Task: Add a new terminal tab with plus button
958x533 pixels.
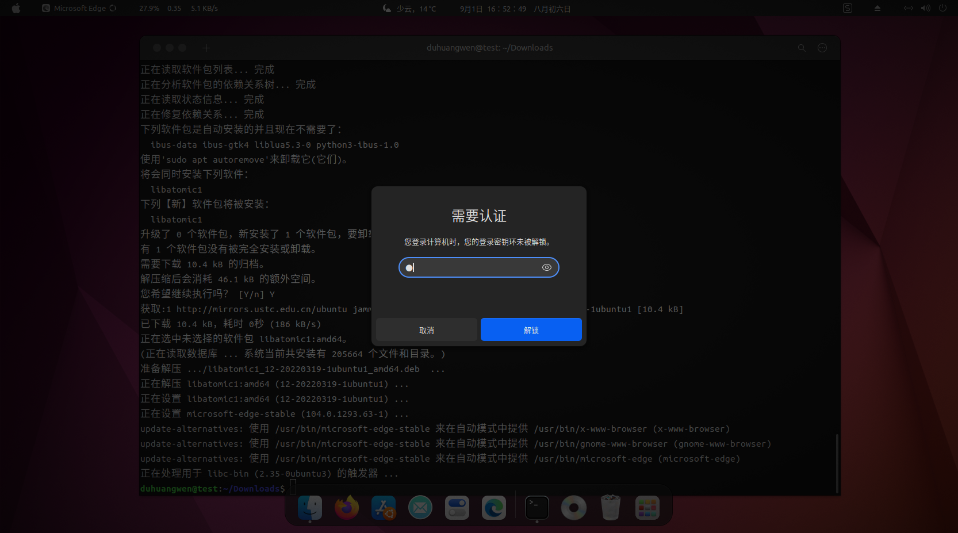Action: [x=206, y=48]
